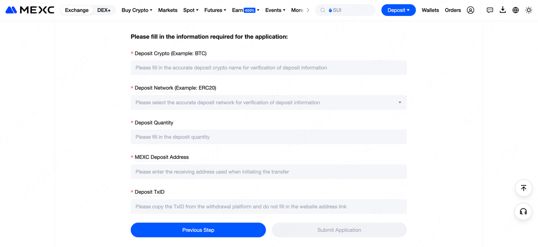Open the globe language selector icon
Viewport: 538px width, 247px height.
(x=516, y=10)
